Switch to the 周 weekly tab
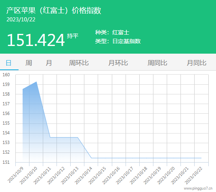Viewport: 216px width, 192px height. click(29, 63)
